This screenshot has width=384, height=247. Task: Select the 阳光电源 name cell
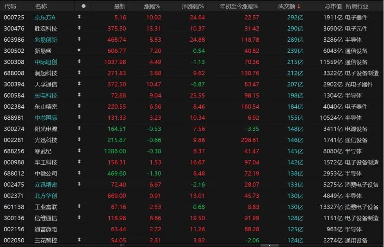46,129
